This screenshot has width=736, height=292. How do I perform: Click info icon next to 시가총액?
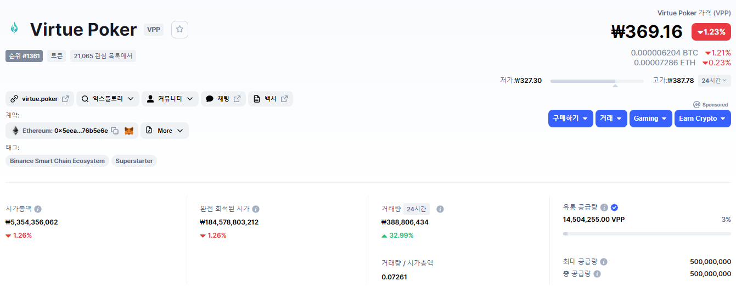pyautogui.click(x=38, y=209)
